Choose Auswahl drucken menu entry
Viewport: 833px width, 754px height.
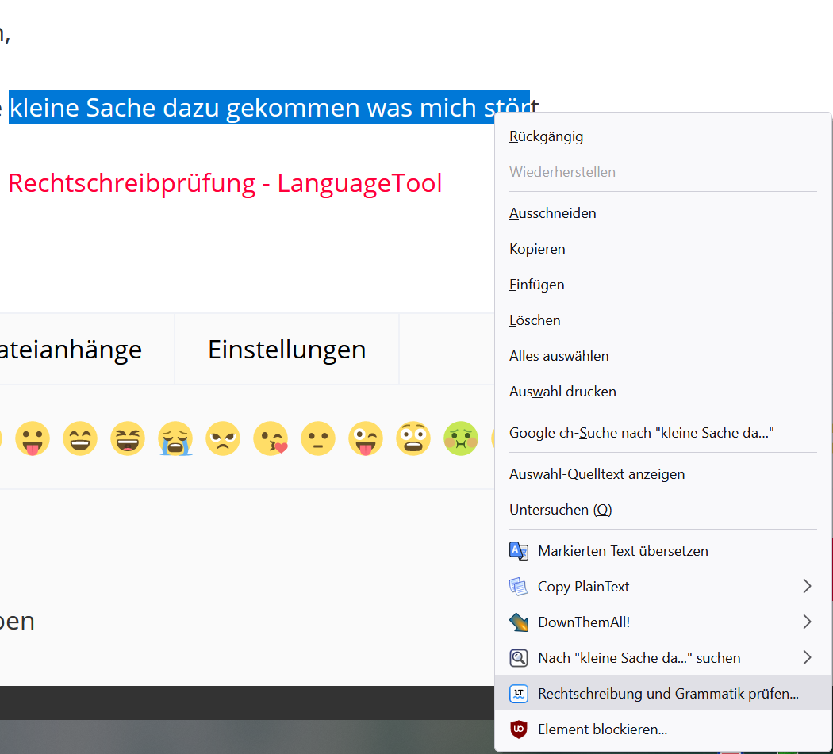pyautogui.click(x=663, y=392)
